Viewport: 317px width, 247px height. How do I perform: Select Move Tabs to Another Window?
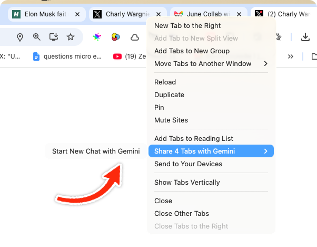tap(211, 64)
